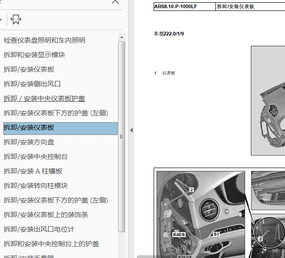The image size is (285, 258).
Task: Click document horizontal scrollbar at bottom
Action: click(211, 257)
